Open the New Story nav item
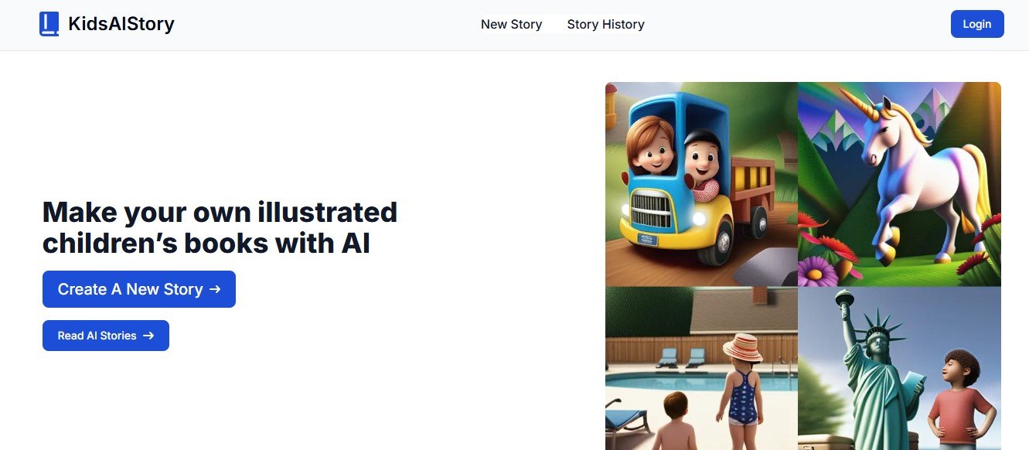The height and width of the screenshot is (450, 1029). click(x=511, y=24)
